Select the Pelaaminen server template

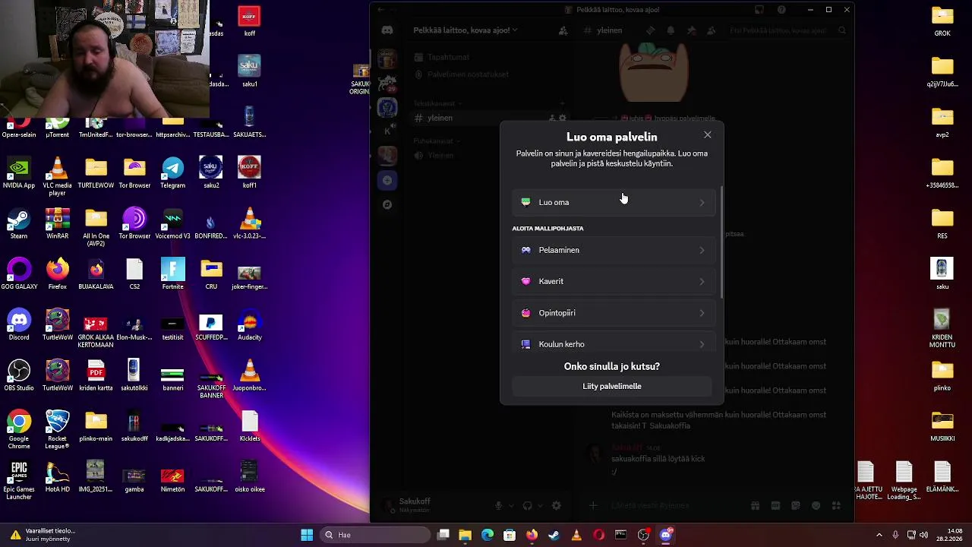612,250
